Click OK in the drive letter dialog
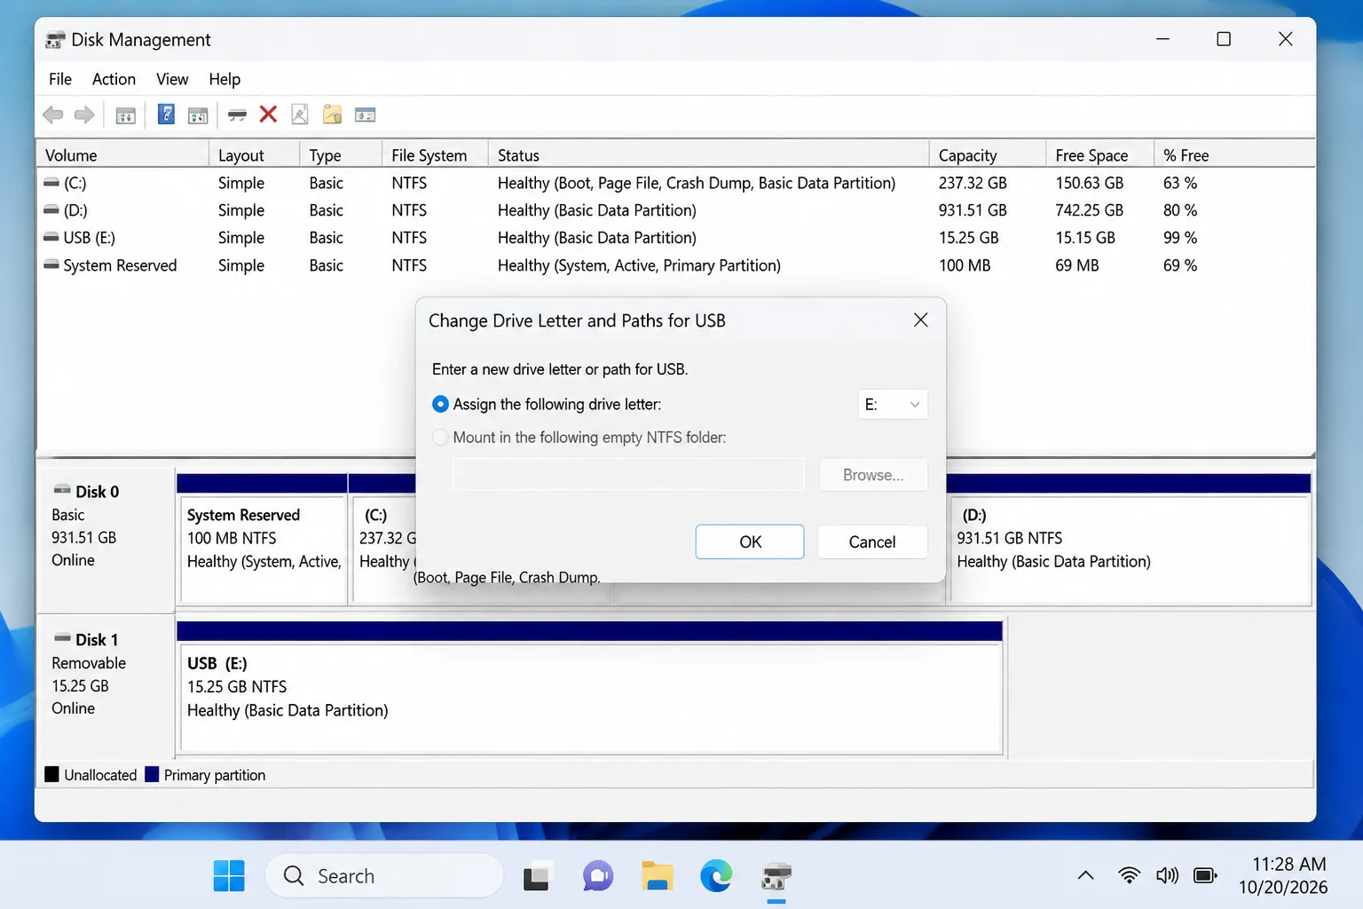 pos(750,541)
